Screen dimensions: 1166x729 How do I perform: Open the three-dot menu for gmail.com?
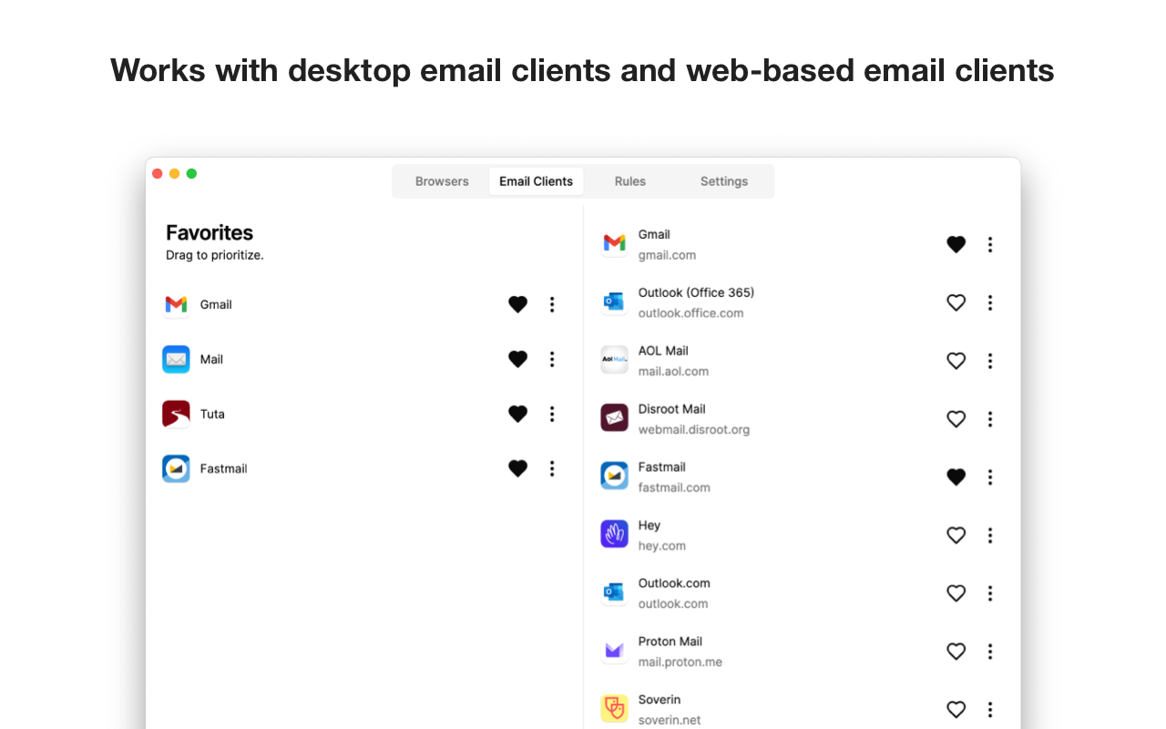pos(990,244)
